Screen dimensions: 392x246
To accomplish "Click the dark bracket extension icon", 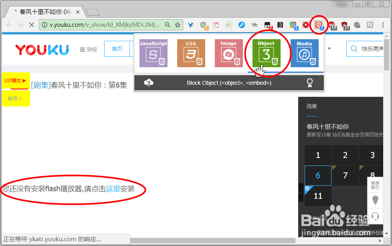I will pyautogui.click(x=280, y=25).
